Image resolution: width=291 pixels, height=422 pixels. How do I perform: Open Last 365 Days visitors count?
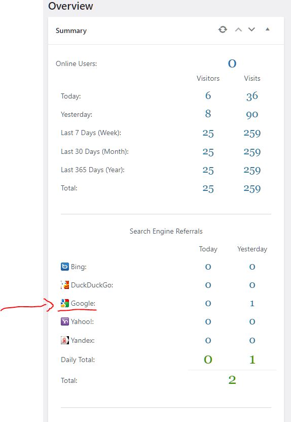click(x=208, y=170)
